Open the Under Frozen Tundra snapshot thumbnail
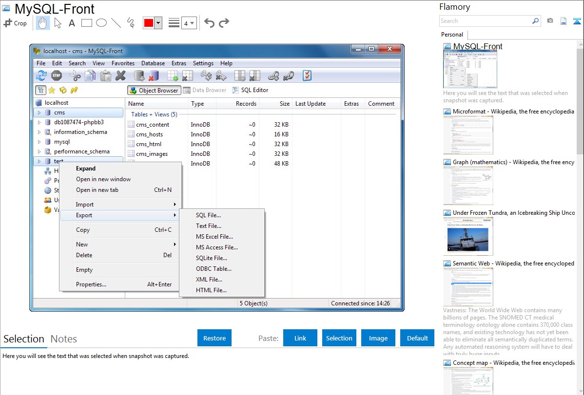This screenshot has width=584, height=395. tap(468, 236)
